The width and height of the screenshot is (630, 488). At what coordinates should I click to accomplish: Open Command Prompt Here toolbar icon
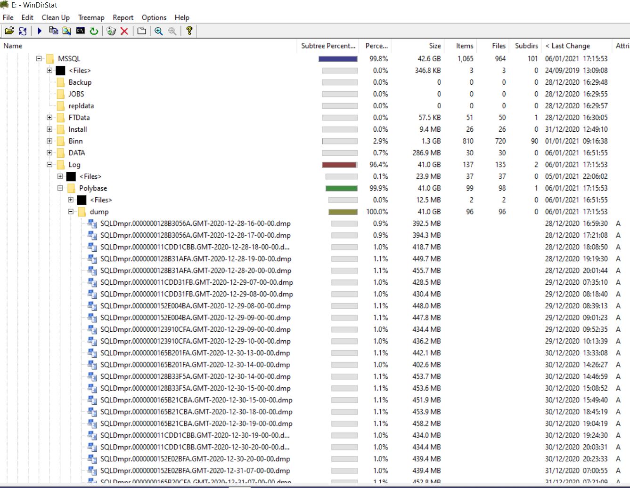(81, 31)
